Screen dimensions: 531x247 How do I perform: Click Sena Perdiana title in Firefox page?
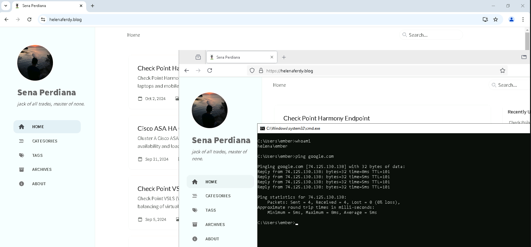tap(221, 140)
